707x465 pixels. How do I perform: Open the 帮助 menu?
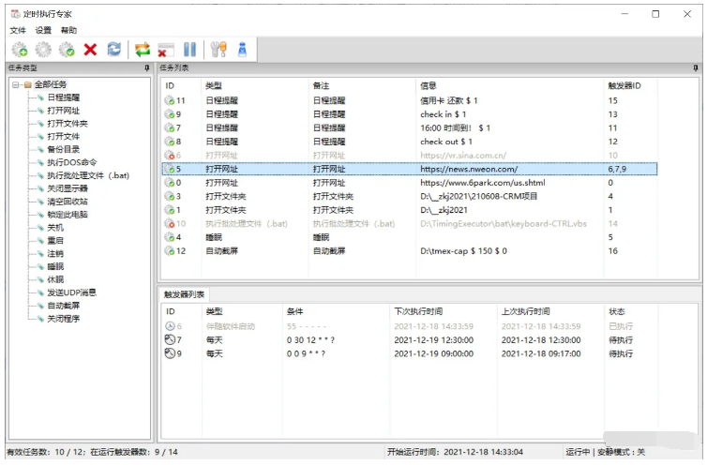[68, 30]
